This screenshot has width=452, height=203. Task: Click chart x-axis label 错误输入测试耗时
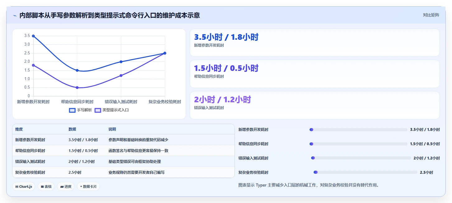click(121, 102)
